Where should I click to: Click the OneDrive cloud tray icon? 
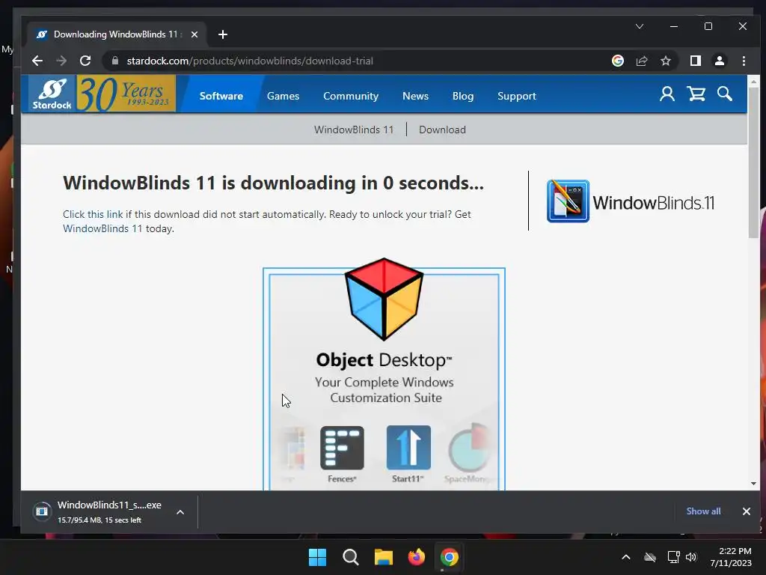coord(650,557)
